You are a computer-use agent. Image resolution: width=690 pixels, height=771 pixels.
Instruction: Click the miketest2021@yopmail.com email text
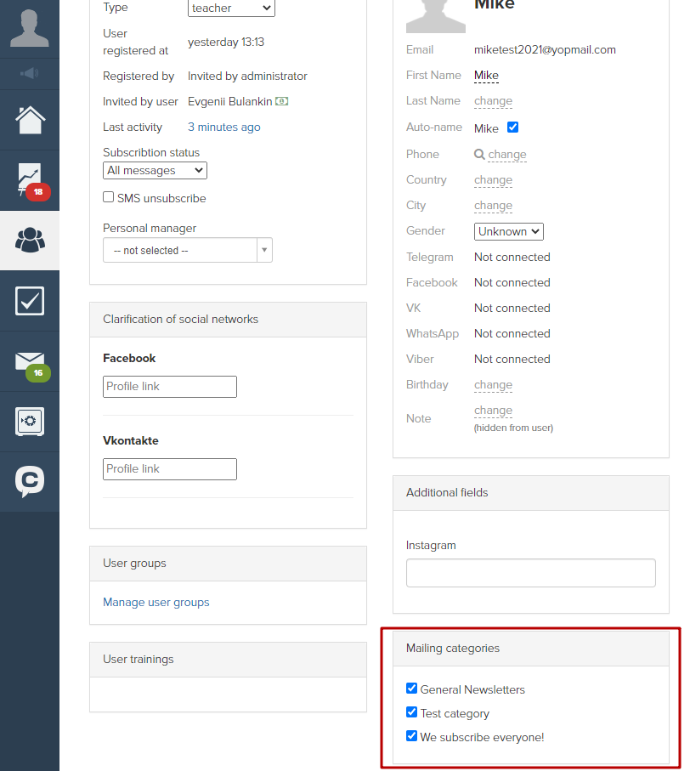pyautogui.click(x=545, y=49)
